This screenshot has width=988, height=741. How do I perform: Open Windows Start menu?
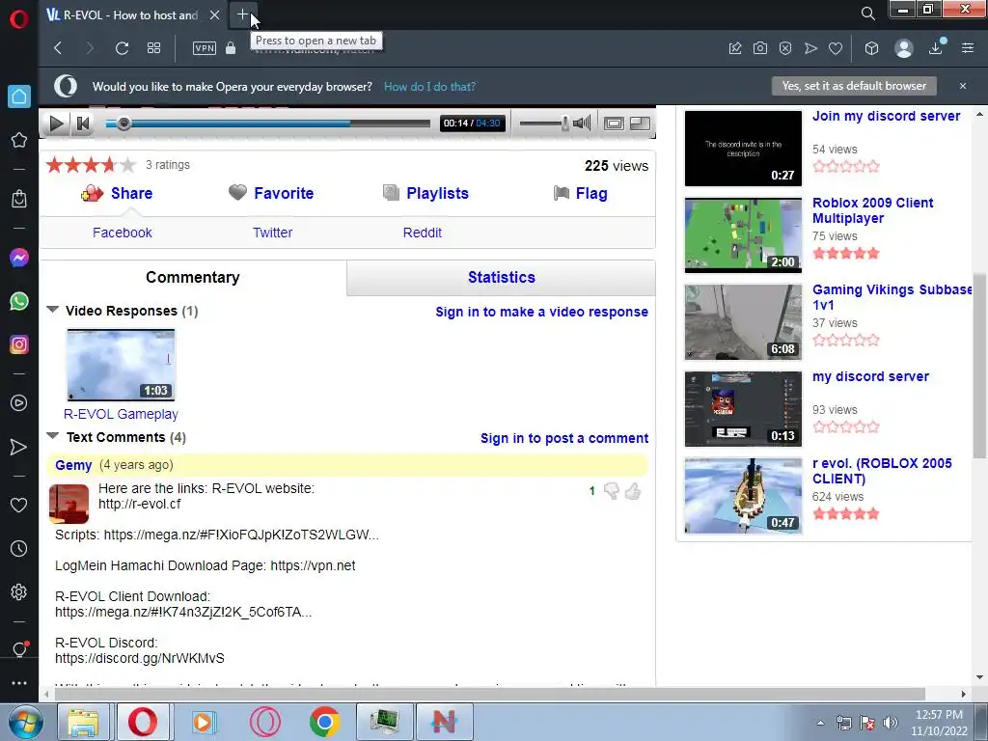[24, 722]
